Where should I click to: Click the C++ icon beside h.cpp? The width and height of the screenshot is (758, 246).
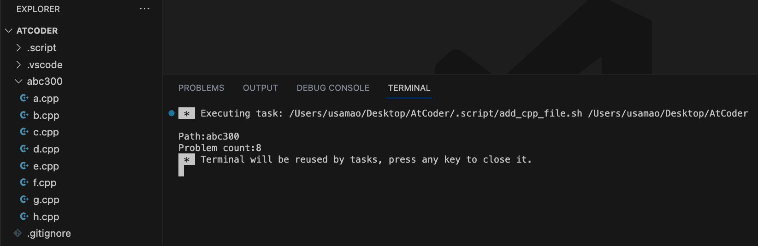pyautogui.click(x=24, y=217)
